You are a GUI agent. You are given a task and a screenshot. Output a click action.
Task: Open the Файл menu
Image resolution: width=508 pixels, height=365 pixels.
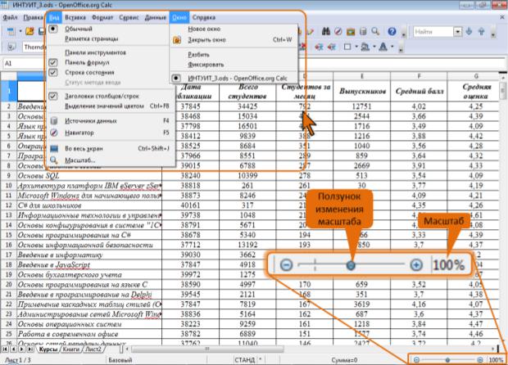[x=11, y=17]
